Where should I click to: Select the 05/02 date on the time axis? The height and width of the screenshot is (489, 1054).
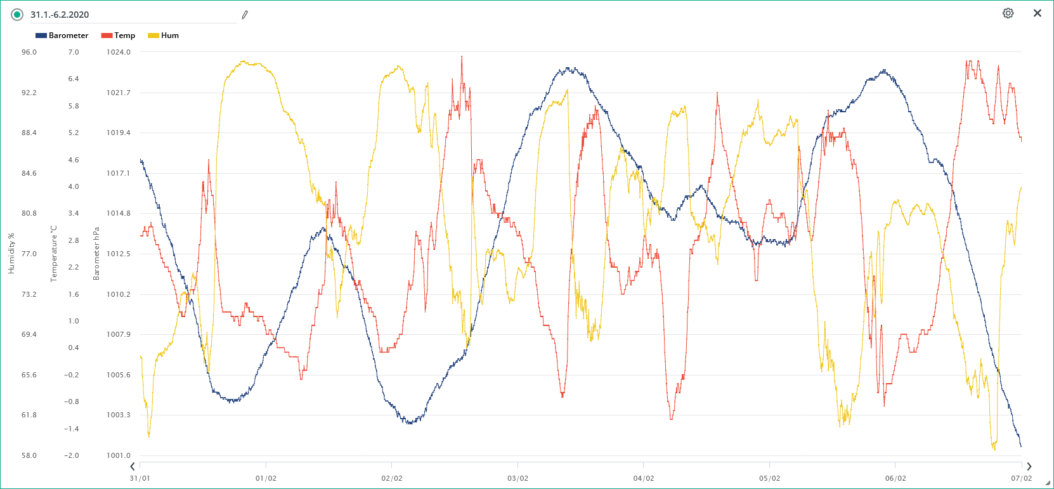coord(769,478)
